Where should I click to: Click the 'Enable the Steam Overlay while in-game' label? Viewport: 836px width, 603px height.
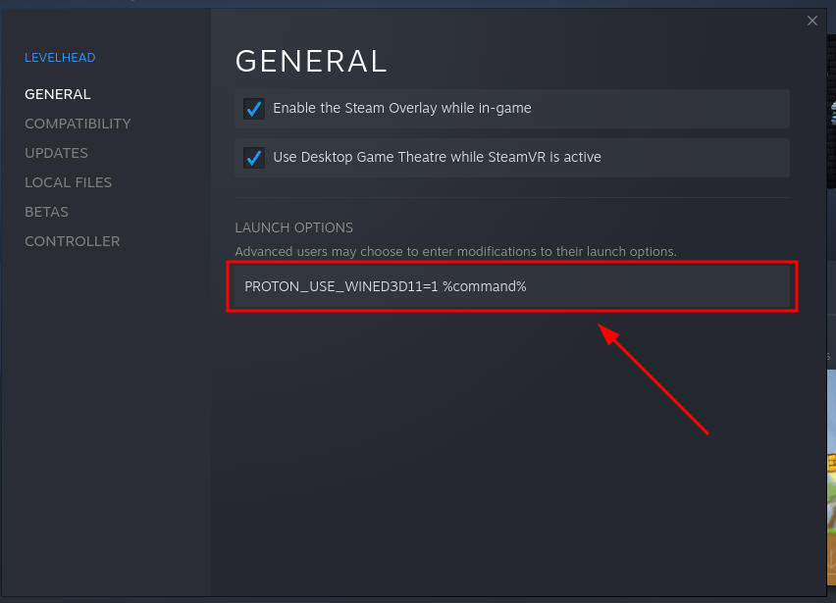point(401,109)
